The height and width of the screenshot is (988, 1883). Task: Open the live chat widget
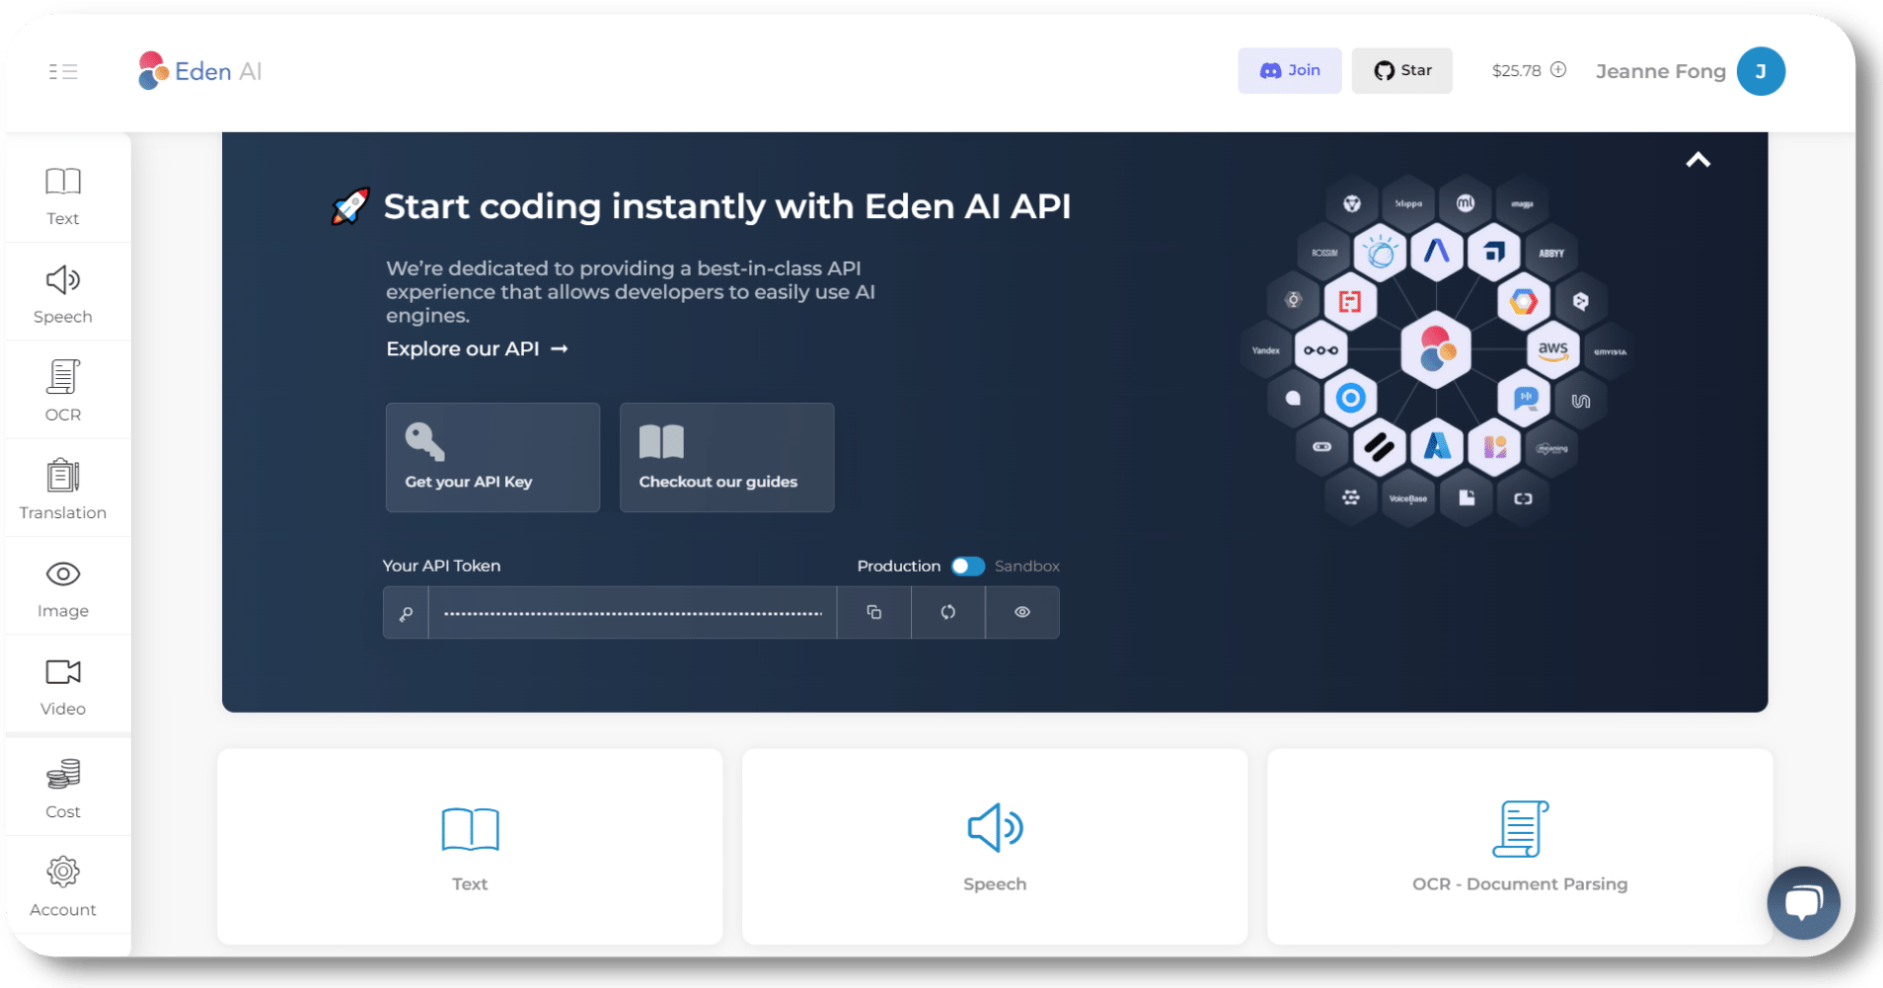[x=1803, y=902]
